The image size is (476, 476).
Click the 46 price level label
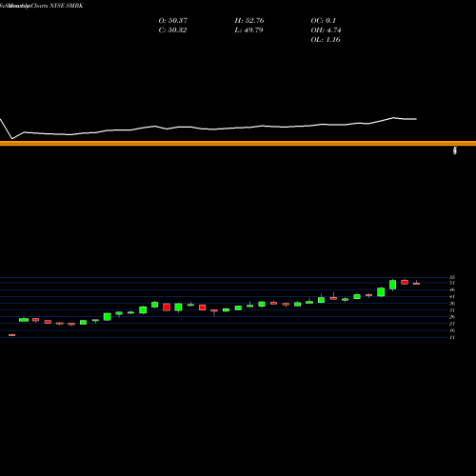pos(452,289)
